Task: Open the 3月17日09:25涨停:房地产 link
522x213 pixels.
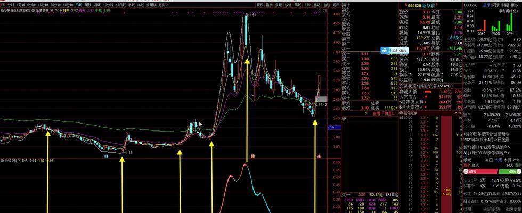Action: [x=487, y=153]
